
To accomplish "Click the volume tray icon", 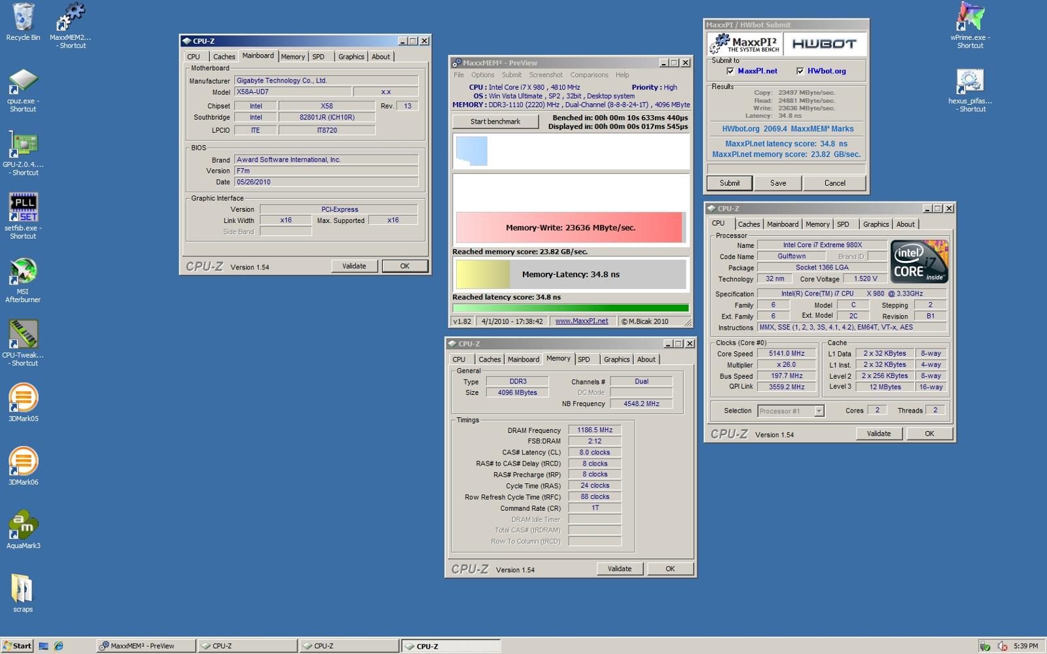I will [1002, 646].
